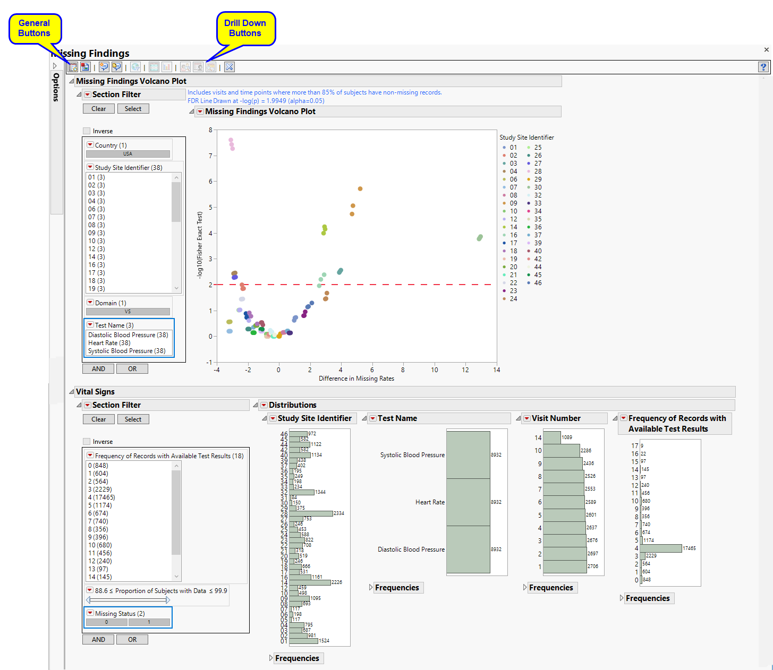Enable Inverse checkbox above the Country filter
This screenshot has width=773, height=670.
(x=87, y=131)
